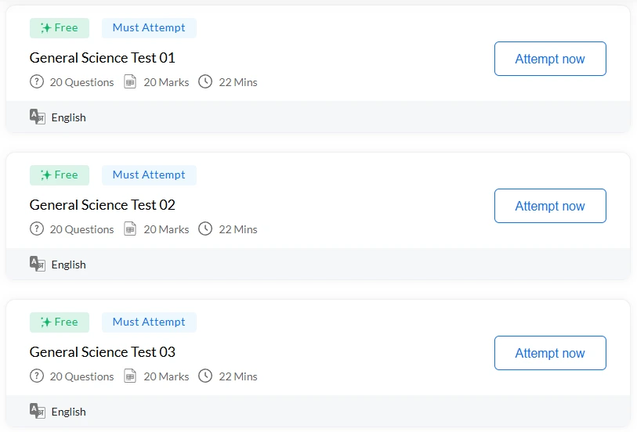The height and width of the screenshot is (432, 637).
Task: Click question mark icon in Test 02
Action: (x=37, y=229)
